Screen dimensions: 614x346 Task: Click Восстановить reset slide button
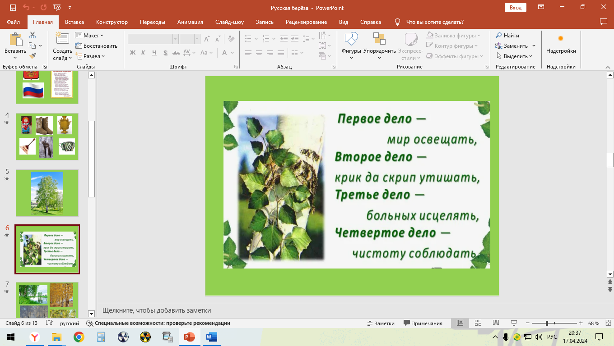click(96, 46)
